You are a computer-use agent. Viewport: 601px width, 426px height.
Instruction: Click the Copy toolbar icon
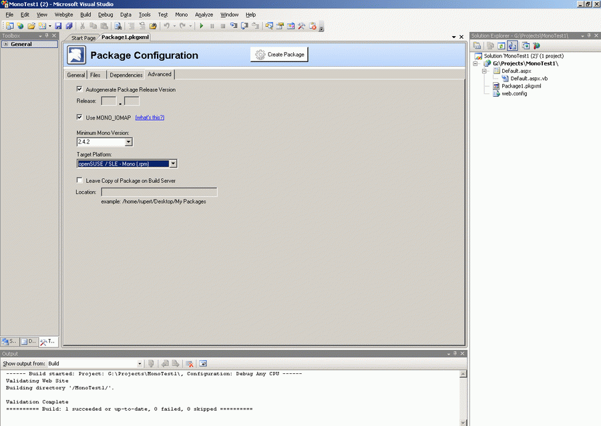pyautogui.click(x=93, y=25)
